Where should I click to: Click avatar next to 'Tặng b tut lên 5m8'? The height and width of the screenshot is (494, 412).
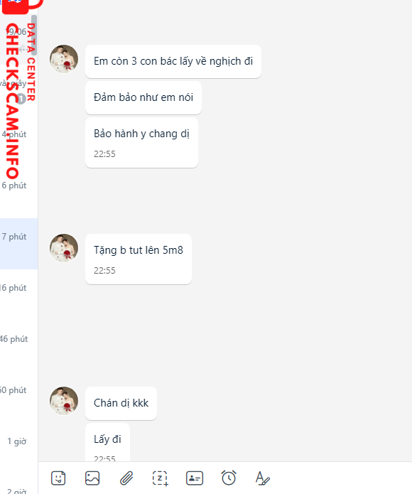pos(64,248)
